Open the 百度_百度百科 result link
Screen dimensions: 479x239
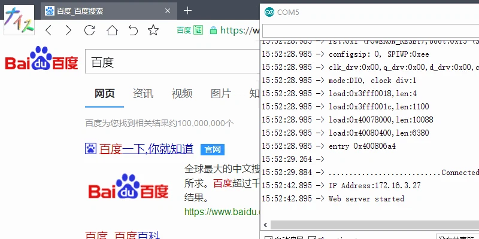tap(122, 235)
